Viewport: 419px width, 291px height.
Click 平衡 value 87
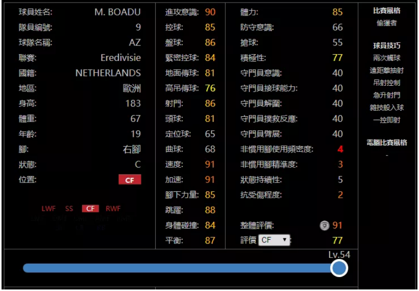click(210, 240)
